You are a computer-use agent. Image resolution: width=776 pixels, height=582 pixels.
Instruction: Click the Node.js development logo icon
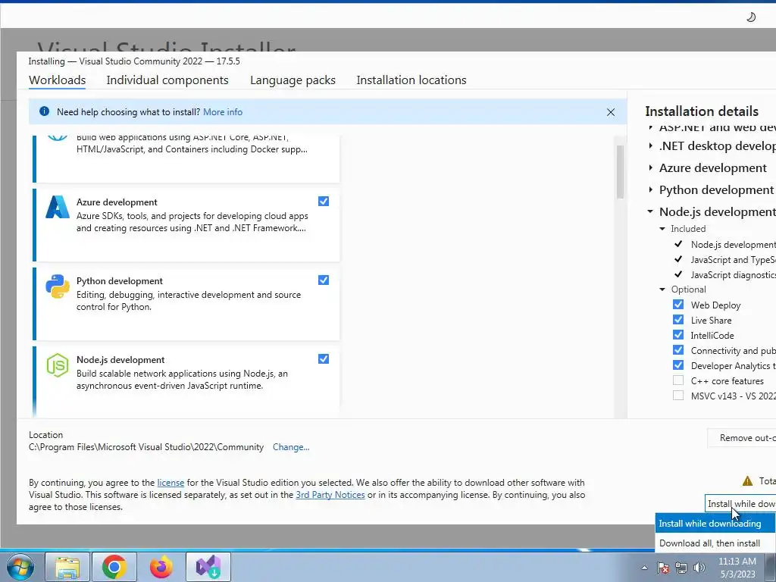(x=58, y=365)
